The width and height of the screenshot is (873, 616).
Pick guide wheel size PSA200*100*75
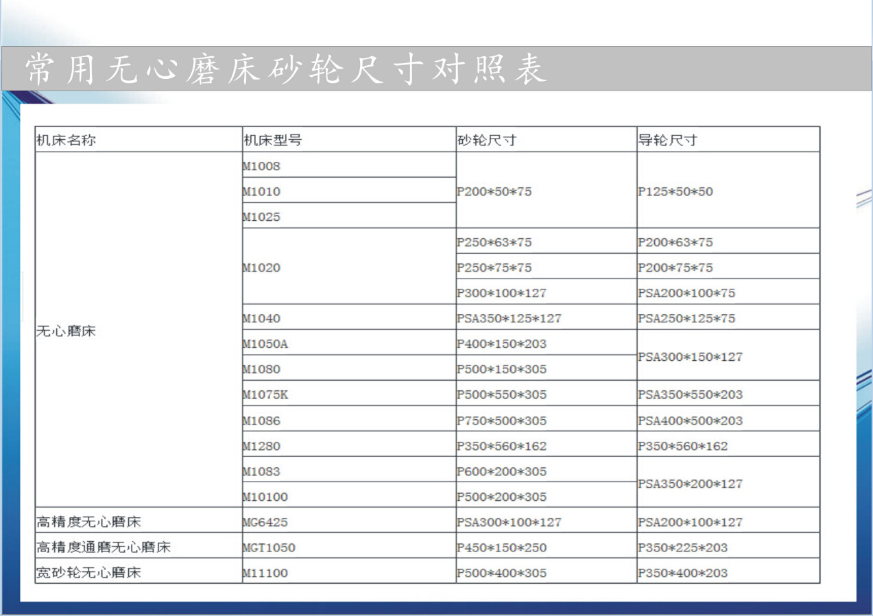tap(728, 292)
